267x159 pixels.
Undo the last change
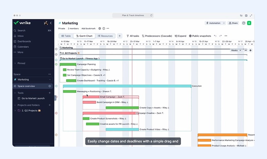pos(215,36)
